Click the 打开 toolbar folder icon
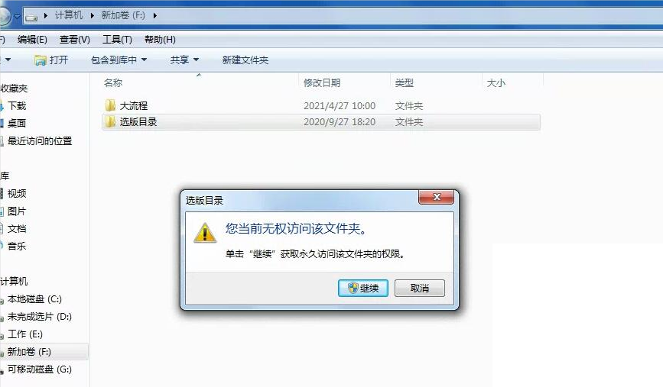Image resolution: width=663 pixels, height=387 pixels. click(41, 60)
